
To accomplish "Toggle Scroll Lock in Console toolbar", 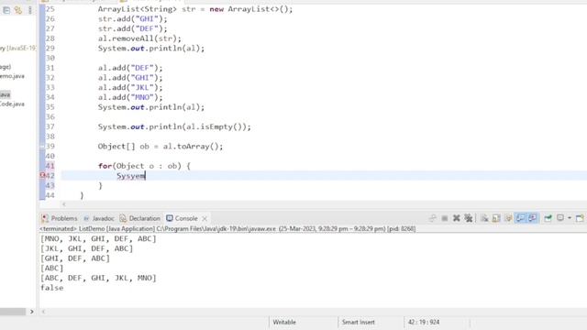I will (496, 218).
